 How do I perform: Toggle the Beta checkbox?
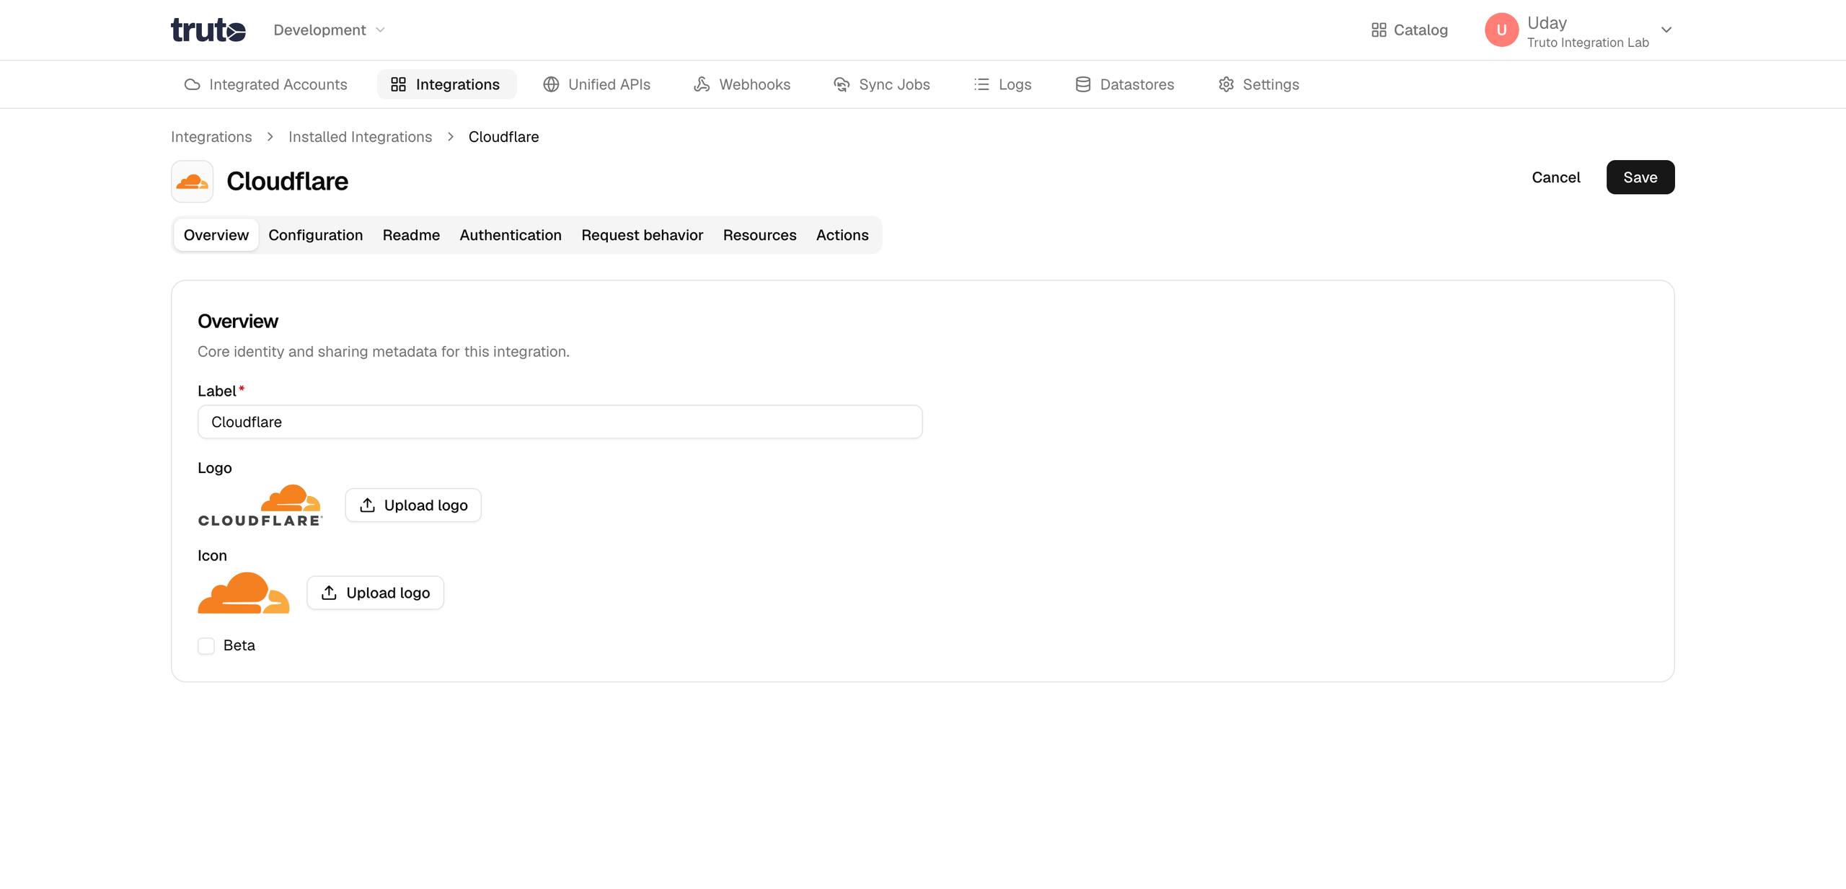[206, 645]
